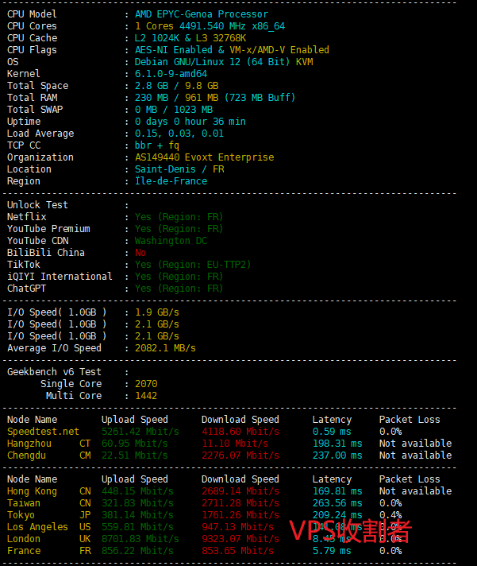Click the Speedtest.net node name
The width and height of the screenshot is (477, 566).
[43, 432]
